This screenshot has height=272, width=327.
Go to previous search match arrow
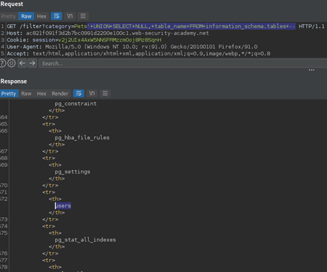pyautogui.click(x=22, y=63)
